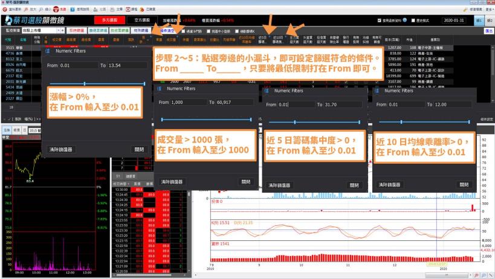Enable 歷史模式 checkbox

[413, 20]
